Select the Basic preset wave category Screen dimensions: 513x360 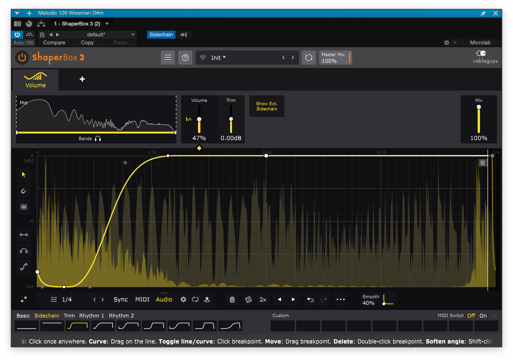click(23, 316)
